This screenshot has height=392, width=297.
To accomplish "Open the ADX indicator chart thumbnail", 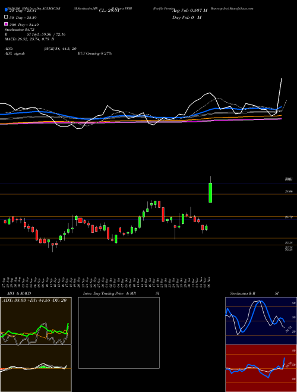I will pos(36,321).
